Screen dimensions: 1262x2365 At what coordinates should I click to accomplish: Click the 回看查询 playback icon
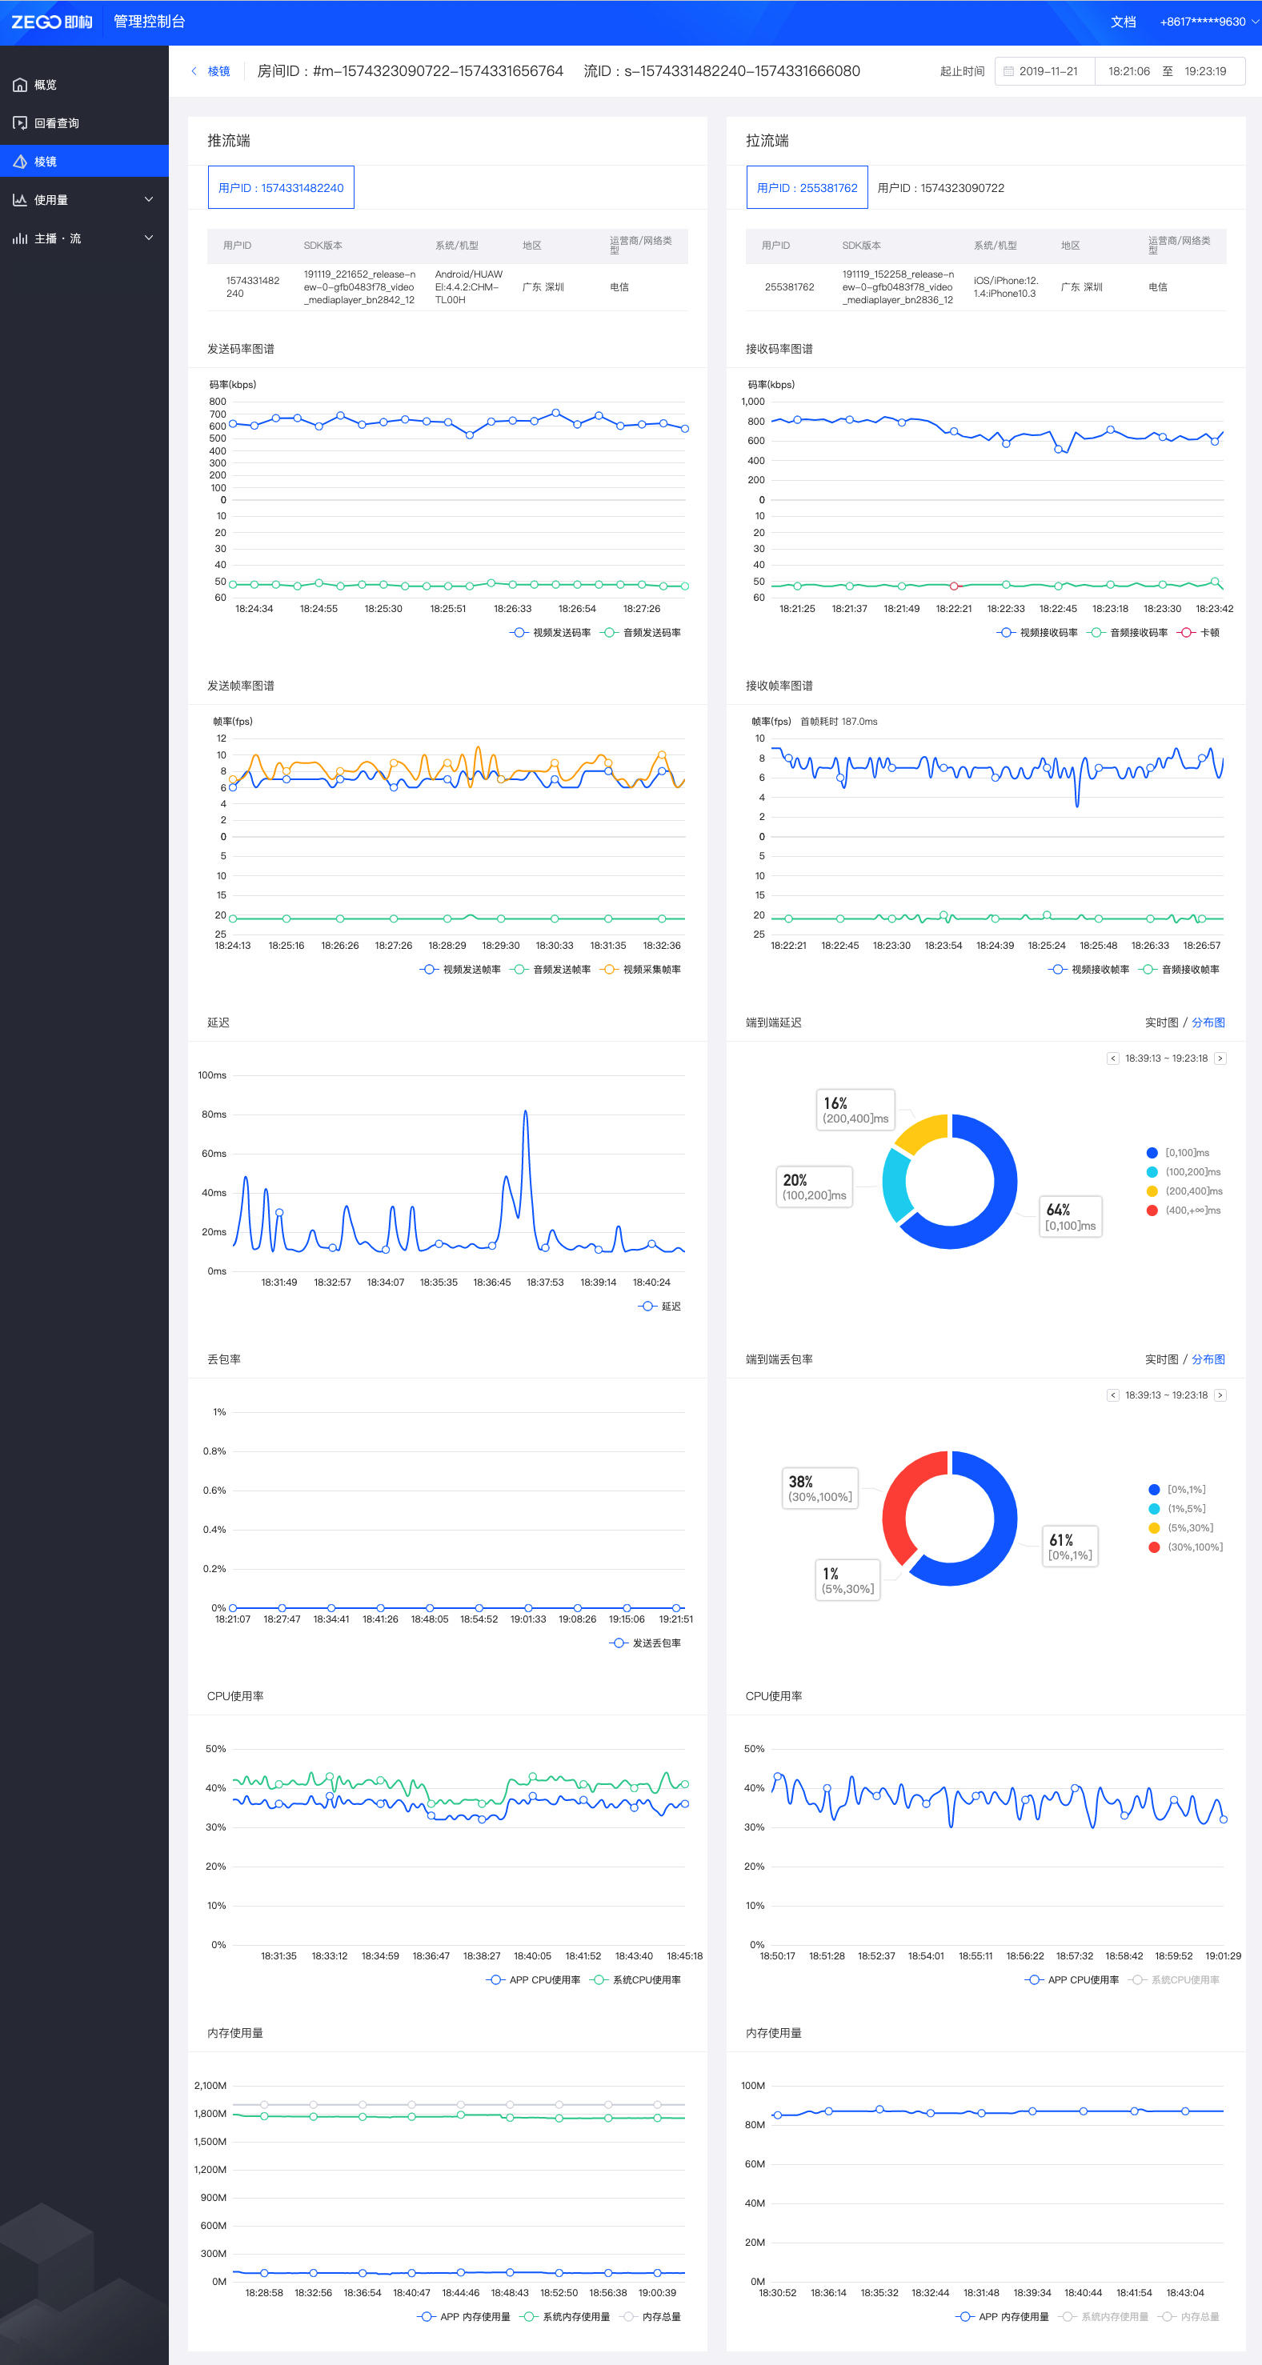(19, 123)
